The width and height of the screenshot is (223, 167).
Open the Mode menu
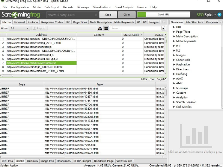[x=37, y=7]
